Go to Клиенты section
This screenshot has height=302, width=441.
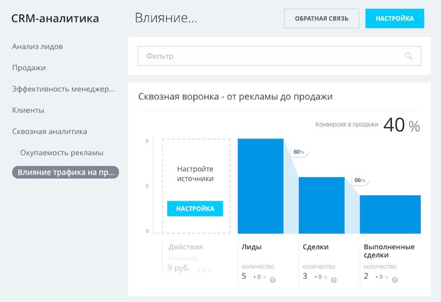coord(28,110)
